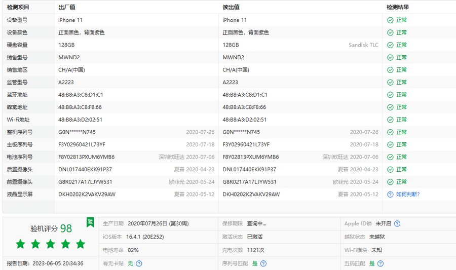Click read-out rear camera serial DNL017440EKK91P37
The width and height of the screenshot is (456, 270).
[x=249, y=169]
